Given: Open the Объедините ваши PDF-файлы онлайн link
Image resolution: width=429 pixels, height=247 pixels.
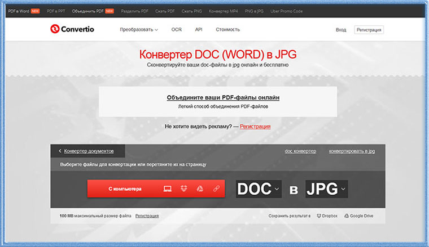Looking at the screenshot, I should (223, 97).
